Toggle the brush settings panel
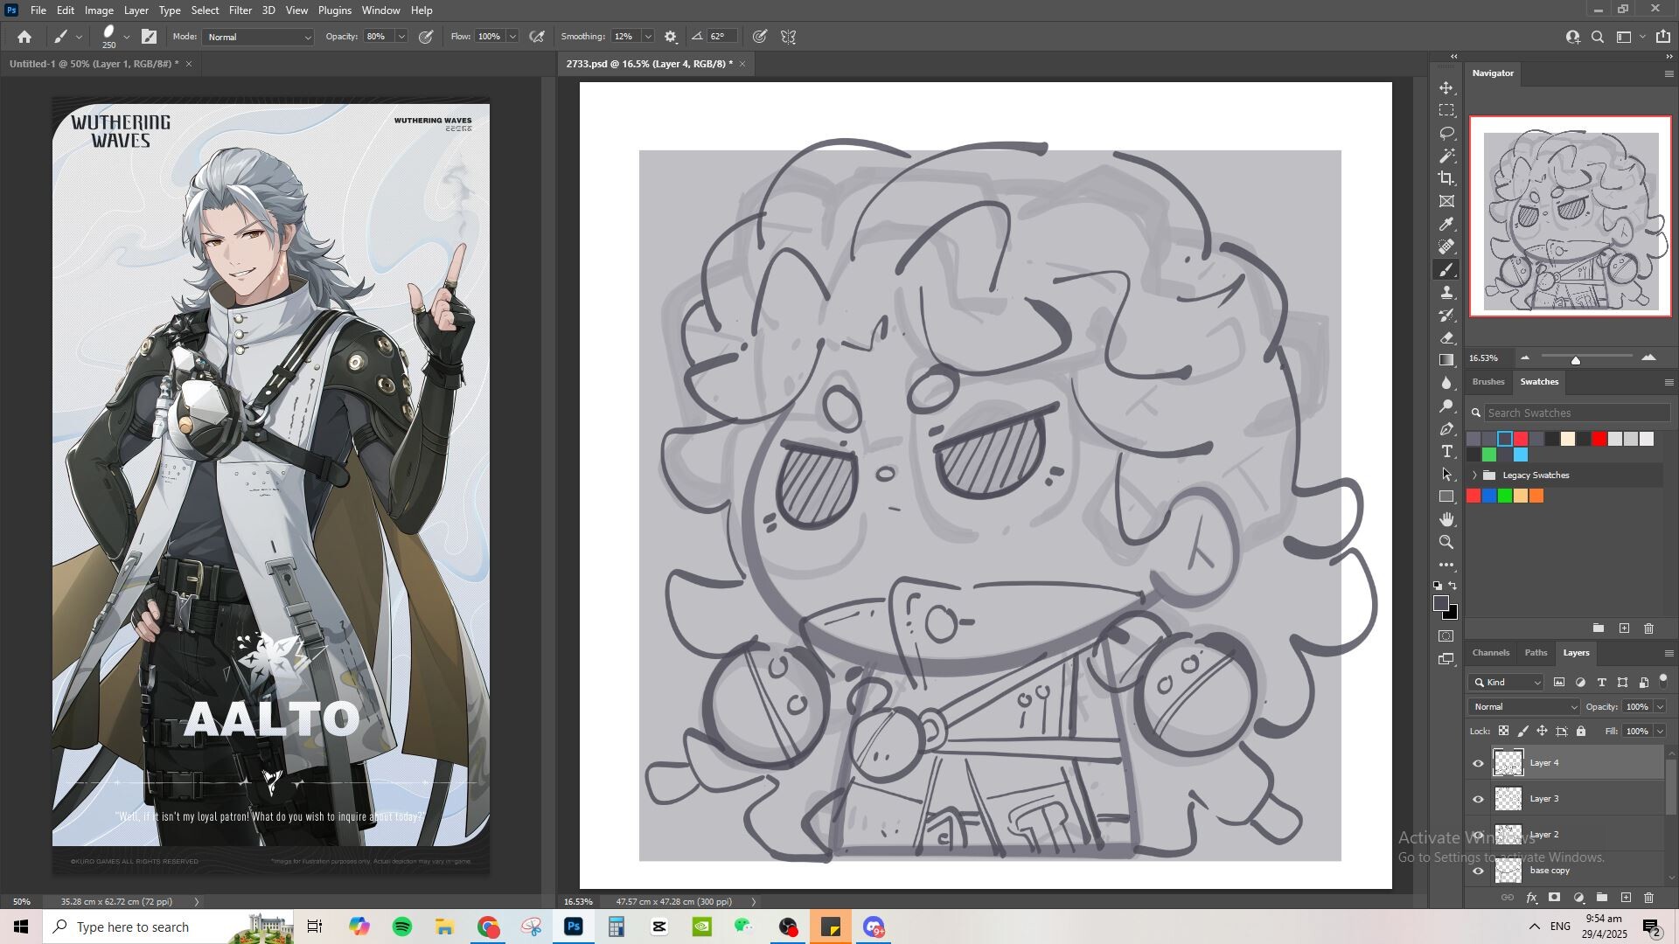Screen dimensions: 1679x944 tap(150, 37)
